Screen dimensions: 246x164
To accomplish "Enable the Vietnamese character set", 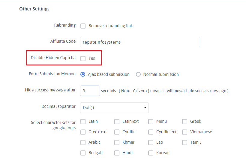I will pos(185,132).
